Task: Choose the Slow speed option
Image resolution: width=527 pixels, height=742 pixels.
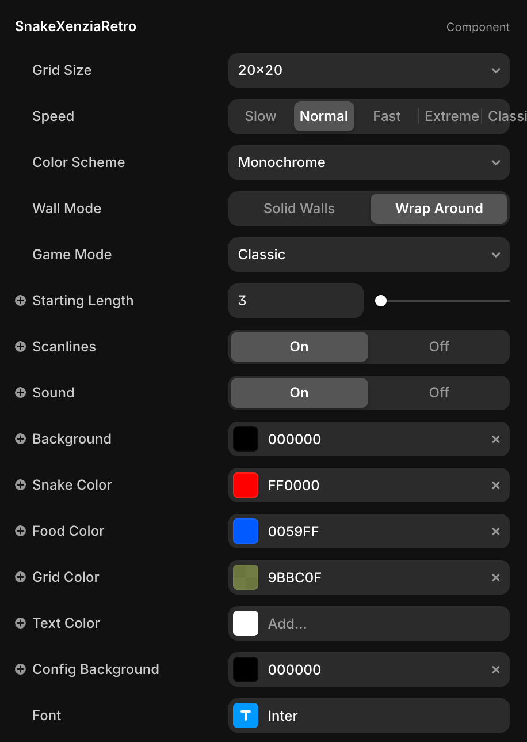Action: point(261,116)
